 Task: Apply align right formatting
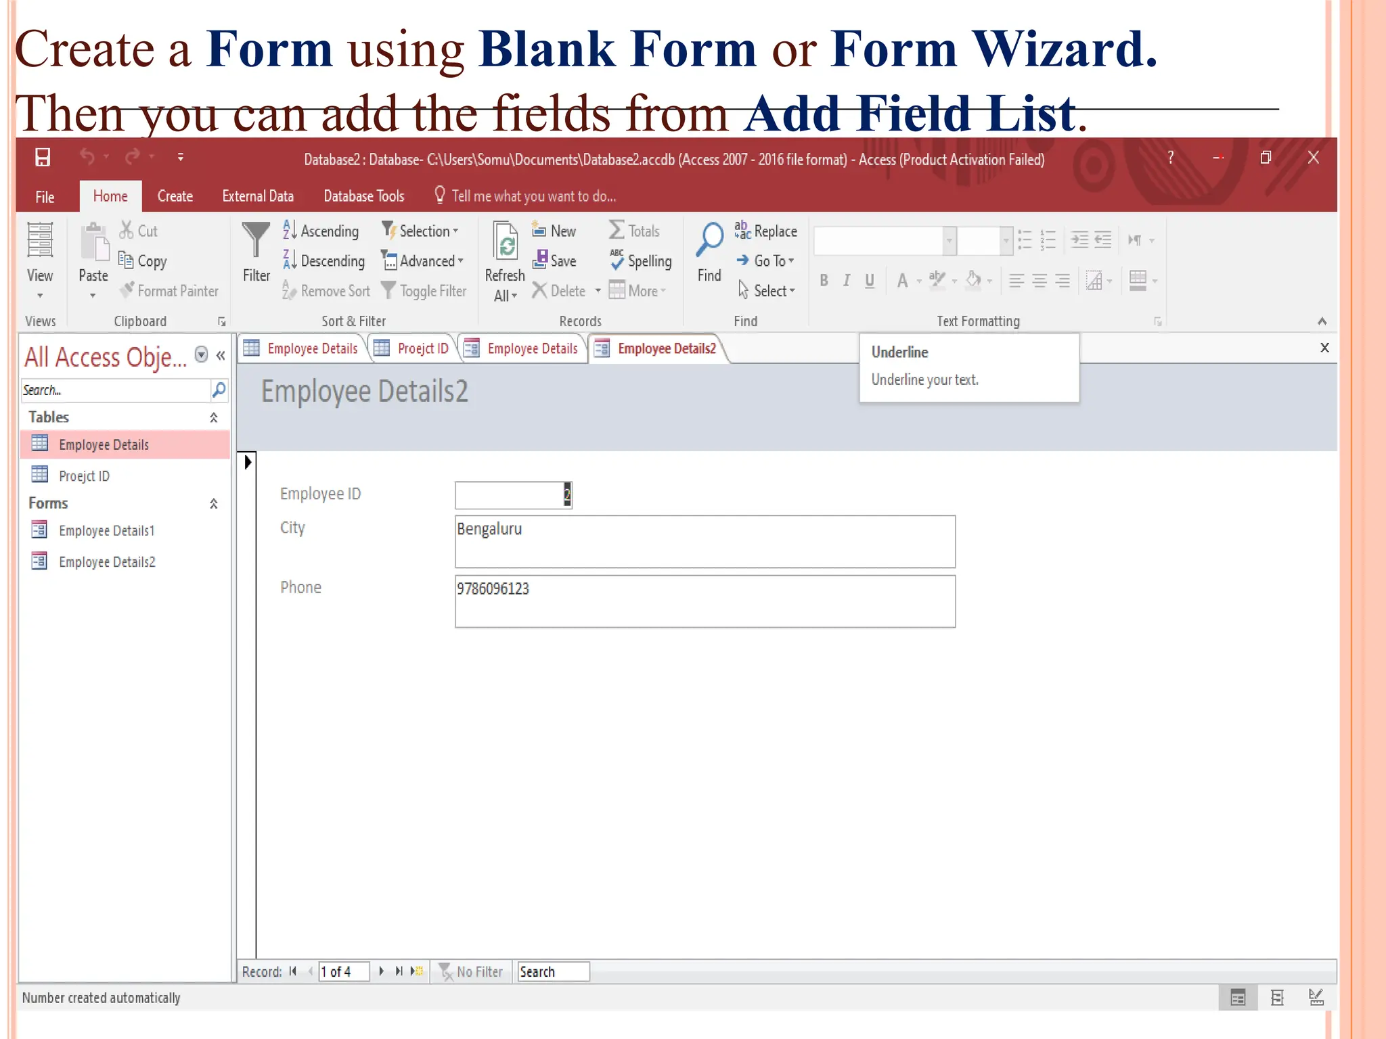[1063, 281]
